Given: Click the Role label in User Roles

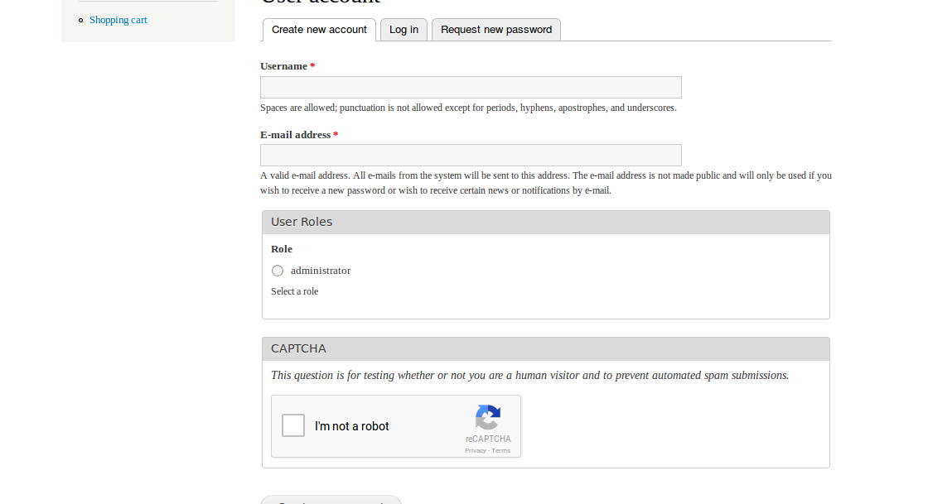Looking at the screenshot, I should (281, 248).
